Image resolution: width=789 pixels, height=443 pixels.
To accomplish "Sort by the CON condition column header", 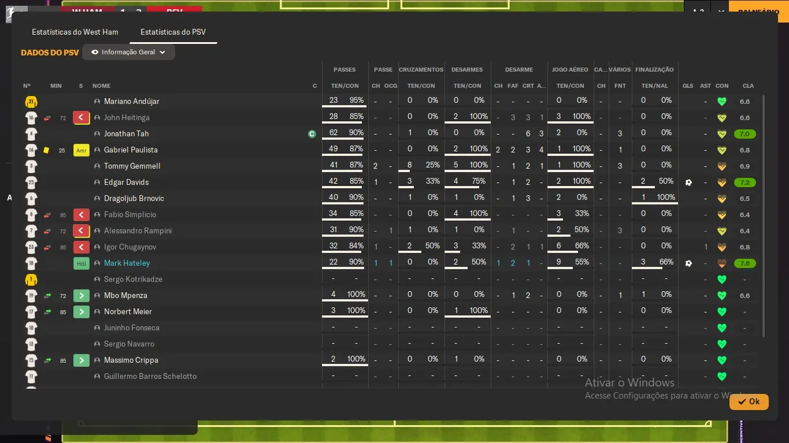I will [722, 86].
